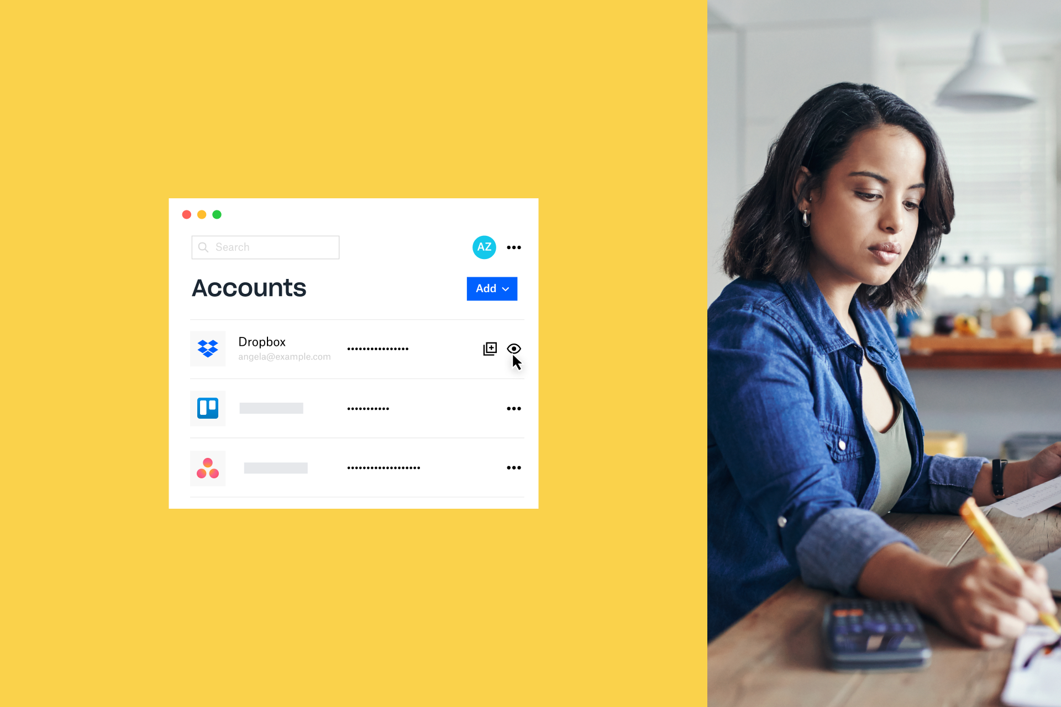Click the three-dot menu for Trello entry
Screen dimensions: 1061x707
coord(513,408)
